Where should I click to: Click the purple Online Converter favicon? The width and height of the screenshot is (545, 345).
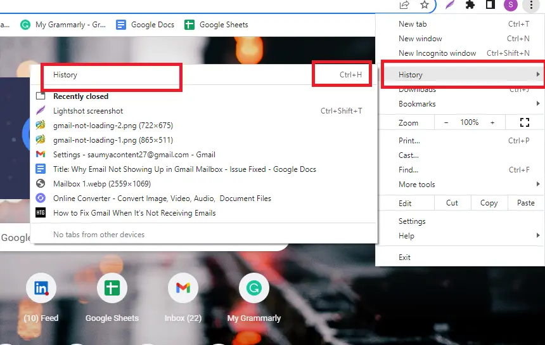(x=41, y=198)
